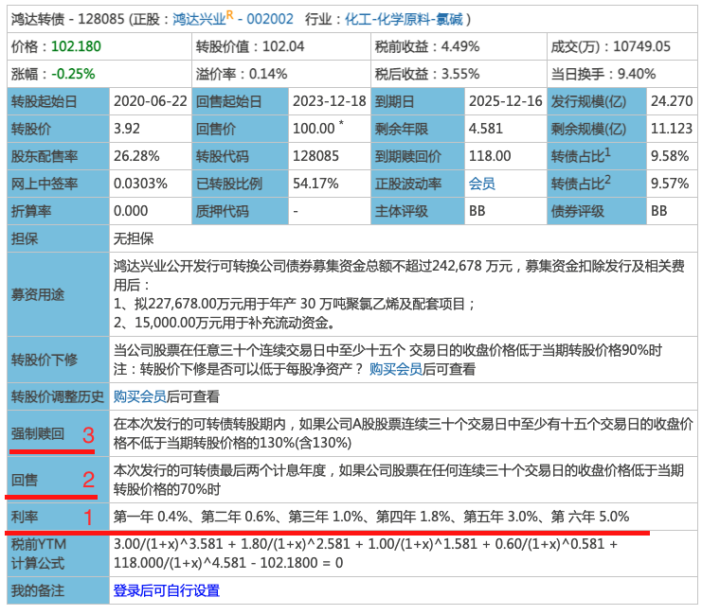
Task: Click the 剩余年限 value 4.581
Action: click(x=486, y=129)
